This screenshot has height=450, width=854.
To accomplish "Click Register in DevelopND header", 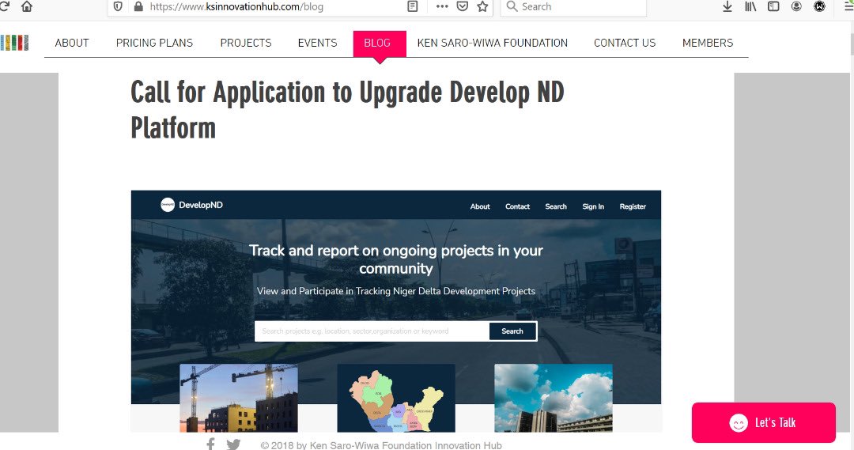I will [633, 206].
